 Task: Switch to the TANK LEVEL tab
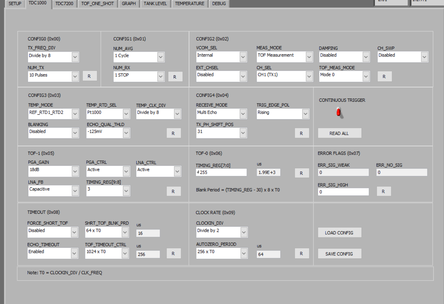pos(155,4)
